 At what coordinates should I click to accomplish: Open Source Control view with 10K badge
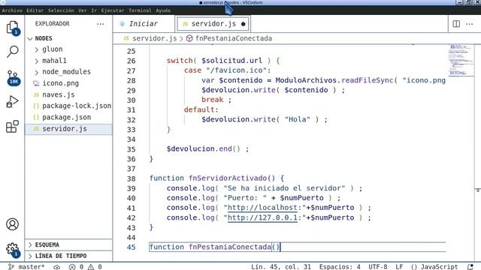point(13,78)
